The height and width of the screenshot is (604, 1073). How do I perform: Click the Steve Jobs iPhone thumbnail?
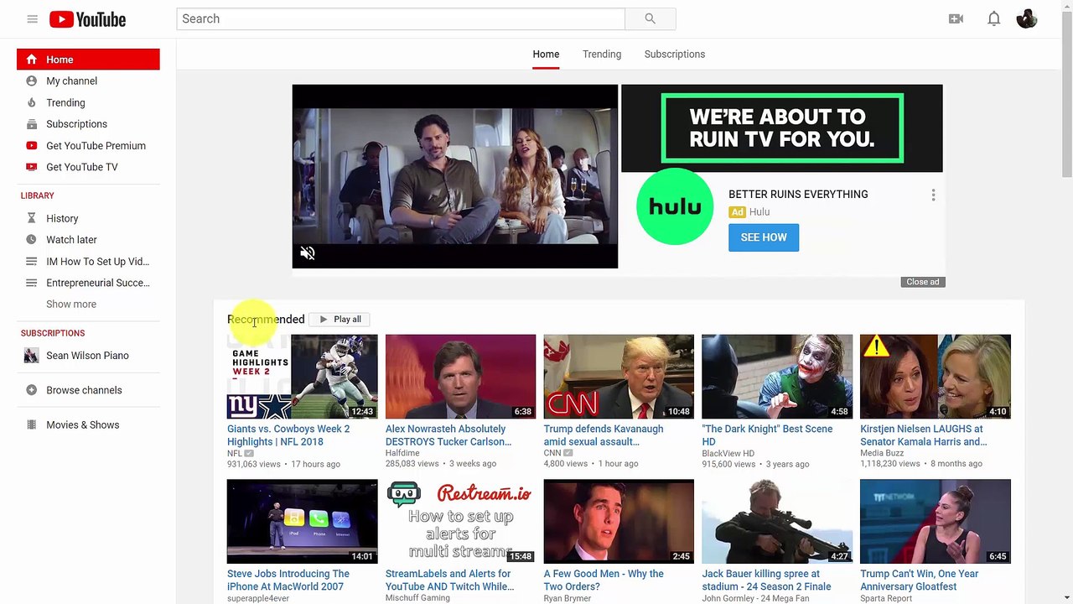coord(303,522)
